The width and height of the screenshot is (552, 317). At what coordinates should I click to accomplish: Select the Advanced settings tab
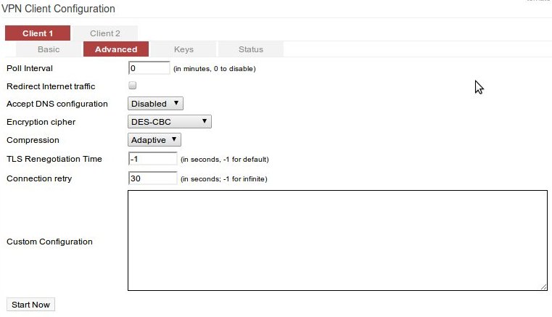click(116, 49)
